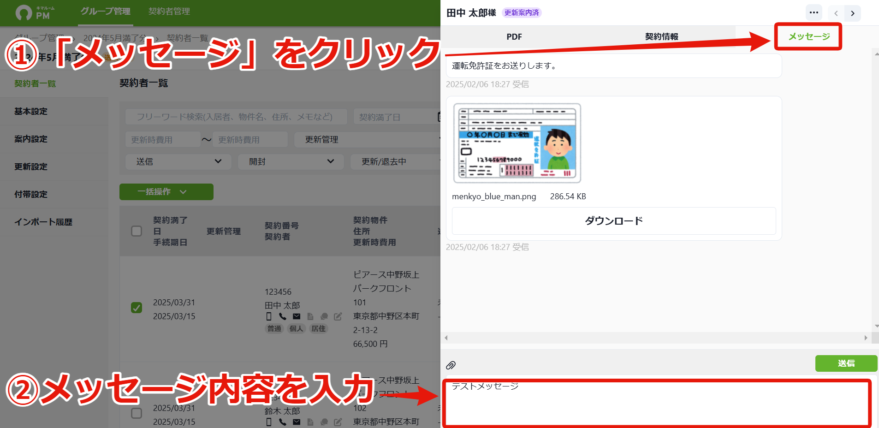This screenshot has height=428, width=879.
Task: Focus the 契約満了日 date field
Action: 397,117
